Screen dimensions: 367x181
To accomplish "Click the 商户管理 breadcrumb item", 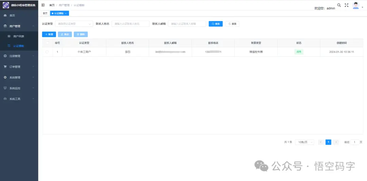I will pos(64,5).
